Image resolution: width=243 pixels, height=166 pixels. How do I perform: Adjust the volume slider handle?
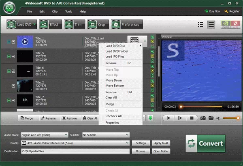[x=238, y=118]
